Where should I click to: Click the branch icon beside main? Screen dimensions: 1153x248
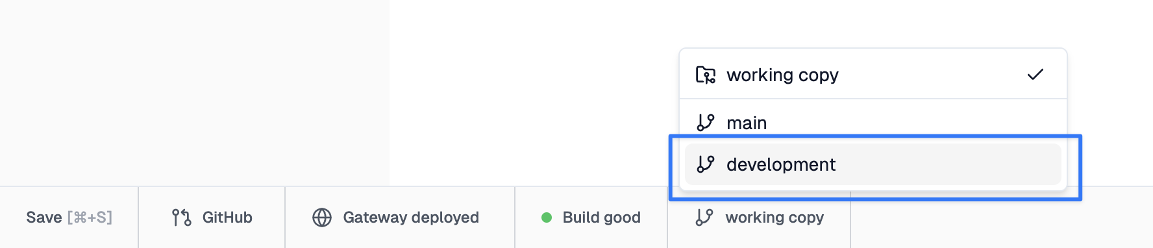click(x=706, y=123)
